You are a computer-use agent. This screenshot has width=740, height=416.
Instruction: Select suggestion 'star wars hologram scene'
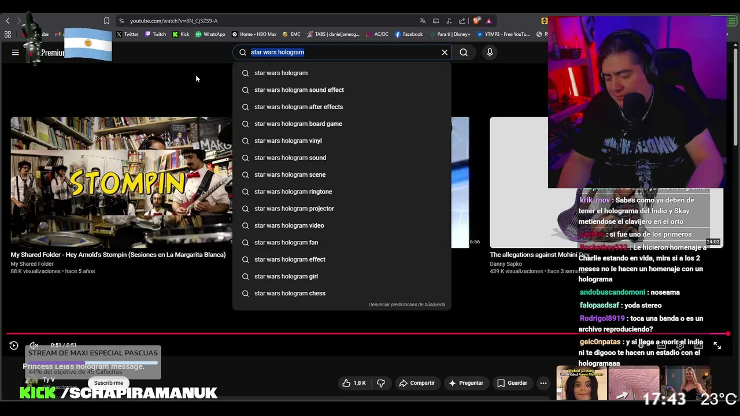(342, 175)
